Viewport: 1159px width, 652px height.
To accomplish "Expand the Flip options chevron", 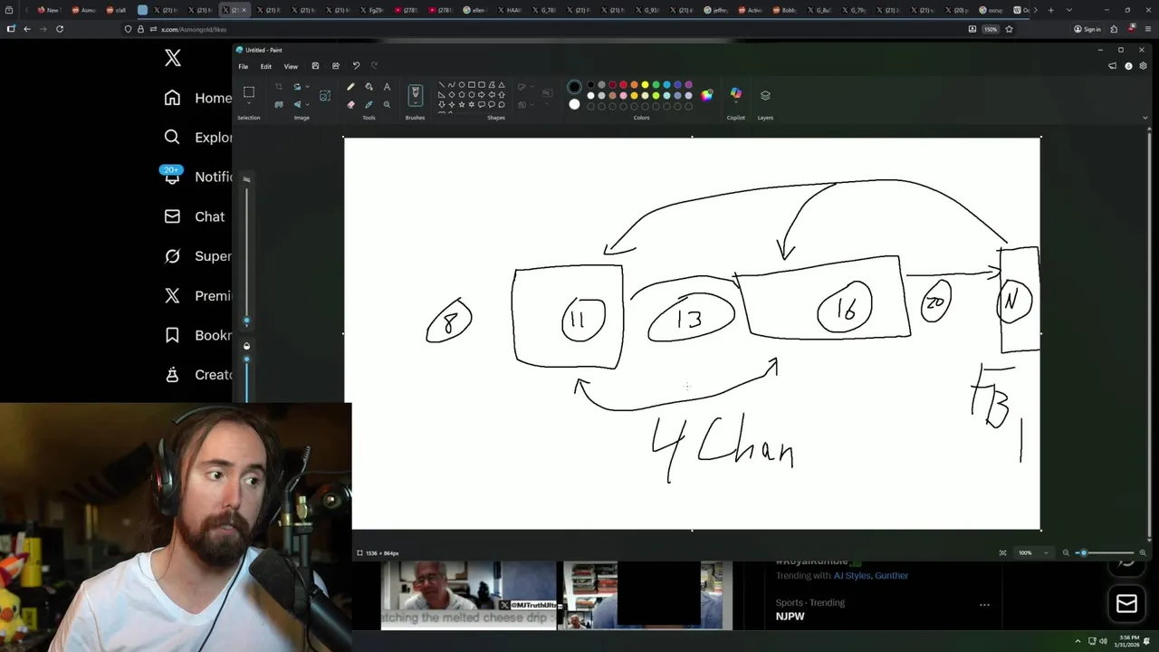I will click(x=307, y=104).
